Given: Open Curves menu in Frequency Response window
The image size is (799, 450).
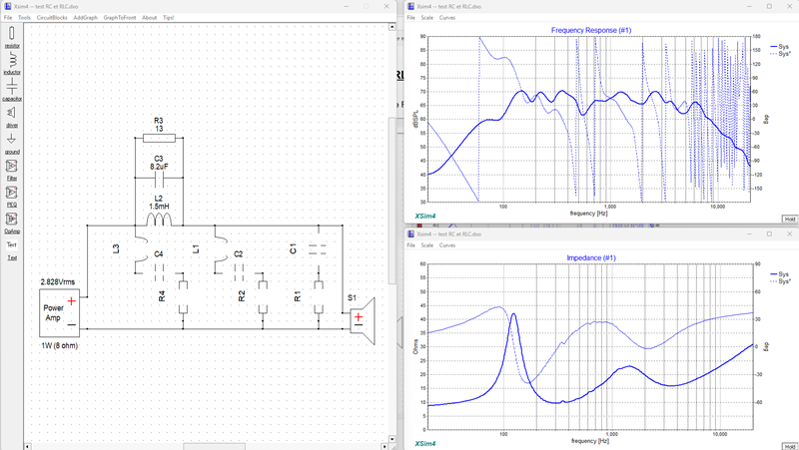Looking at the screenshot, I should pyautogui.click(x=447, y=17).
